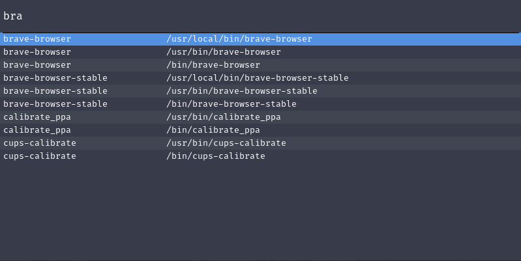Screen dimensions: 521x261
Task: Pick calibrate_ppa entry at /bin/calibrate_ppa
Action: [x=261, y=130]
